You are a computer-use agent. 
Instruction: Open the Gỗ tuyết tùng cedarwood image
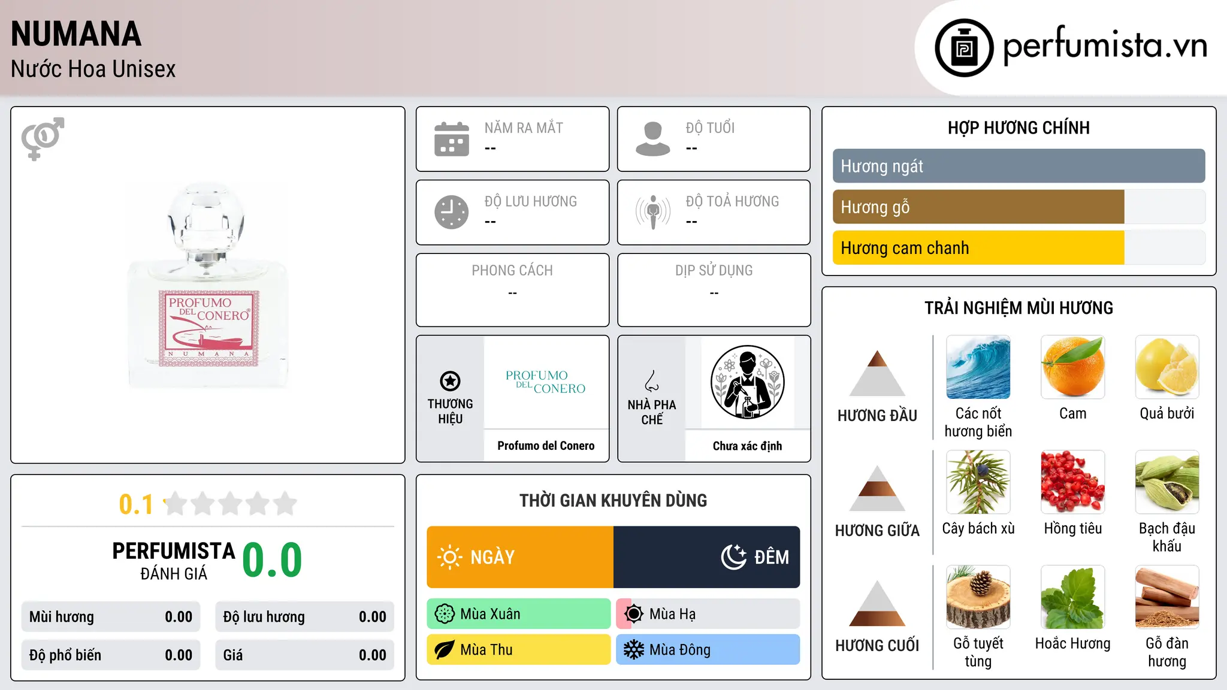coord(978,597)
